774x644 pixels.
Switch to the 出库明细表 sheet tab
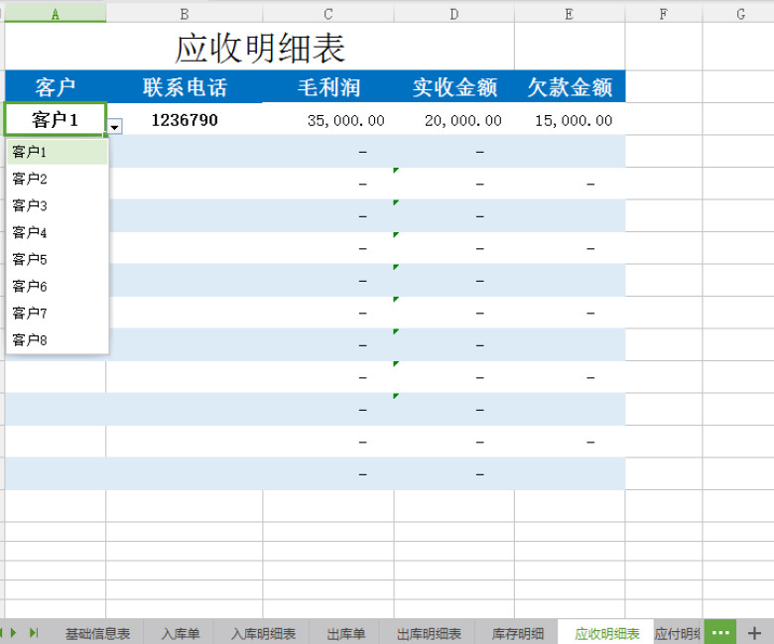coord(429,633)
